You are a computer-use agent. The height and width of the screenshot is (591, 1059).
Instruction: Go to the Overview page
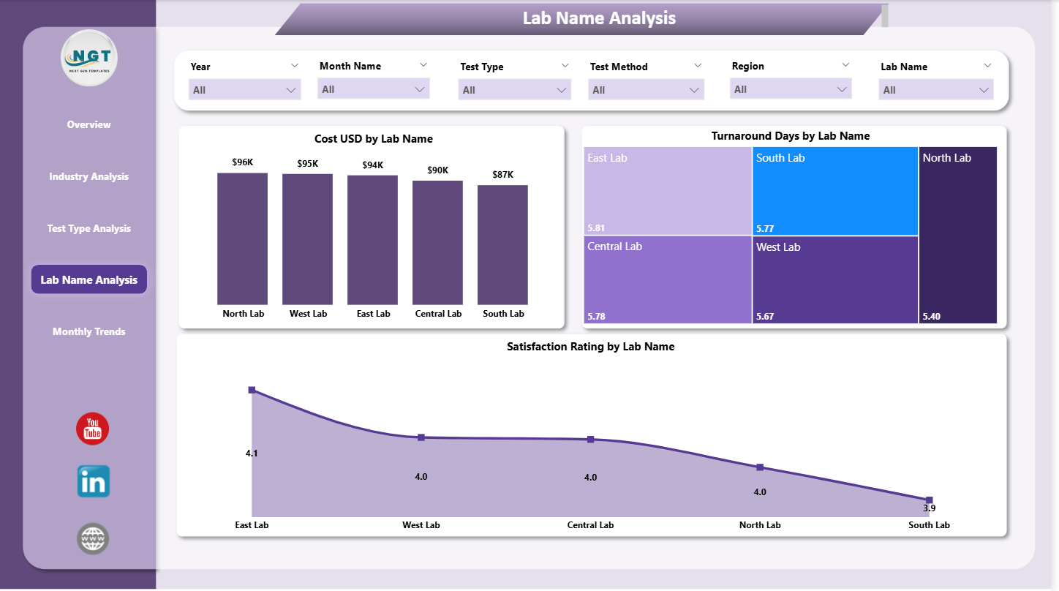click(89, 124)
